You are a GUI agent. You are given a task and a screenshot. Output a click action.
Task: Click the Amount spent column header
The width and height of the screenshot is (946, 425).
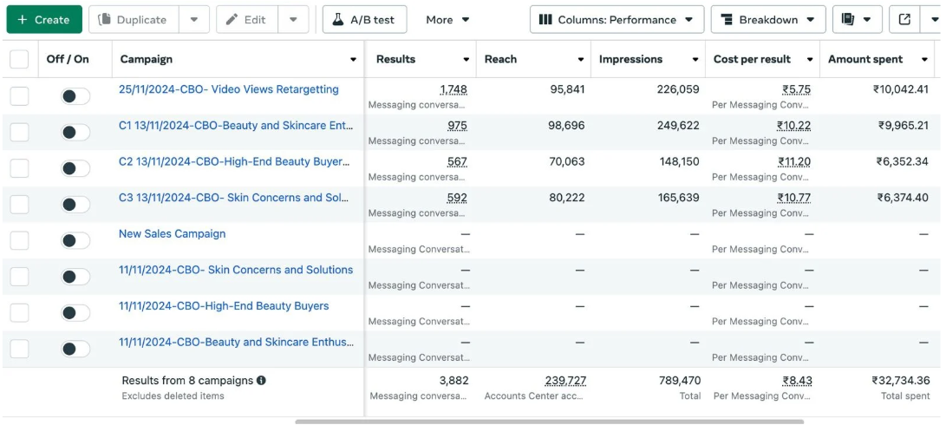tap(865, 59)
